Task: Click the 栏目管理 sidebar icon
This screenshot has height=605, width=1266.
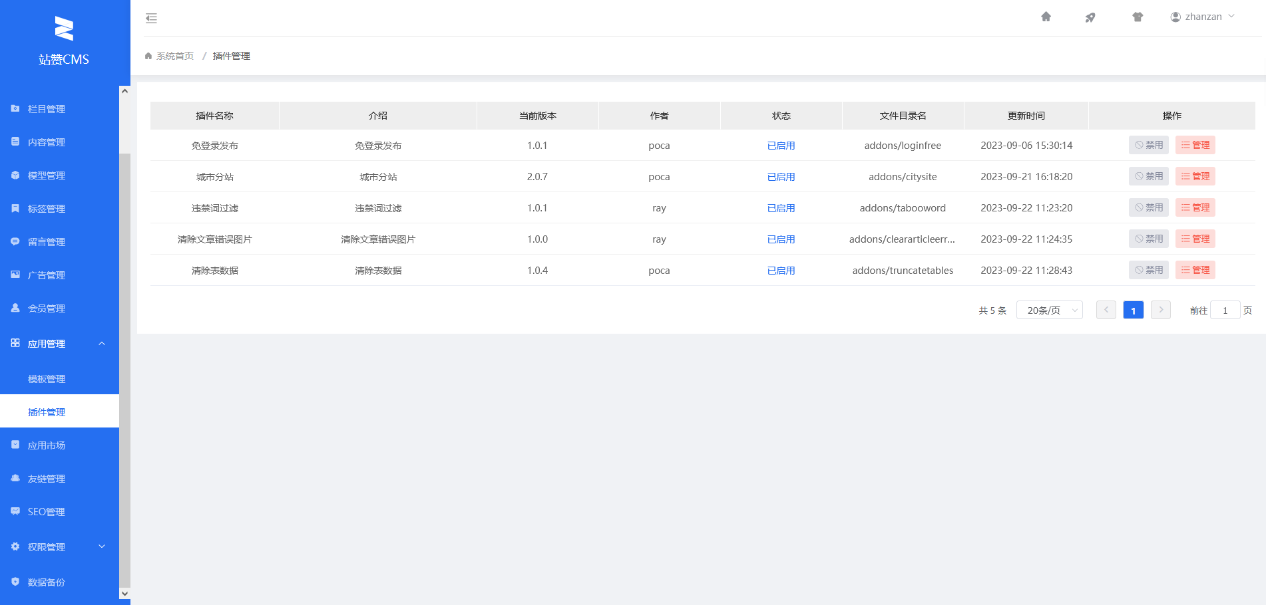Action: (x=15, y=108)
